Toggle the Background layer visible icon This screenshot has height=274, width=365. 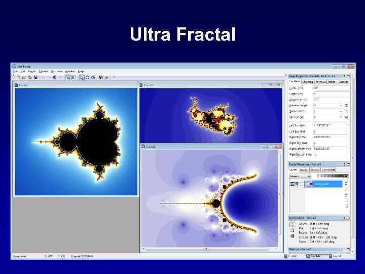click(x=293, y=184)
